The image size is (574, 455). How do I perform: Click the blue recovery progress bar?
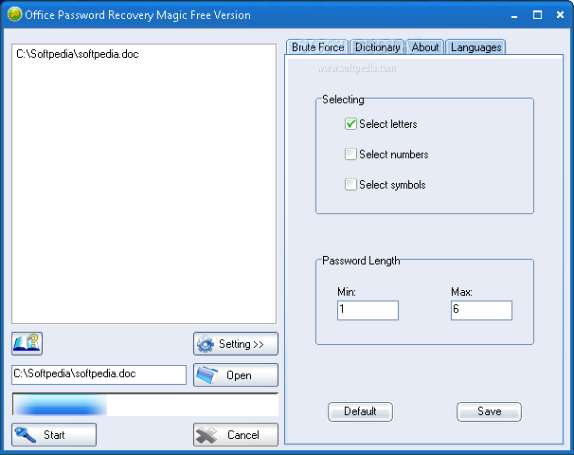click(x=145, y=406)
